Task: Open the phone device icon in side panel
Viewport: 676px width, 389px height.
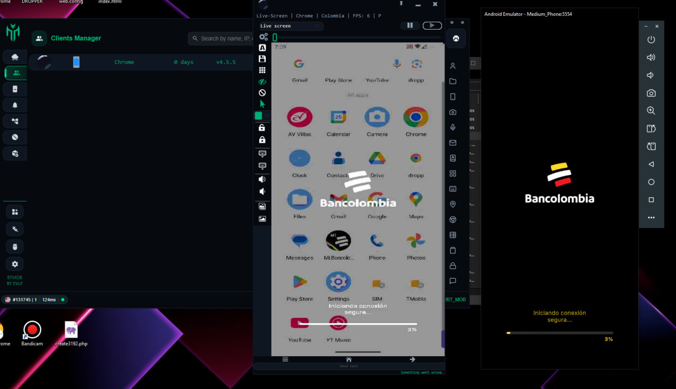Action: (x=453, y=97)
